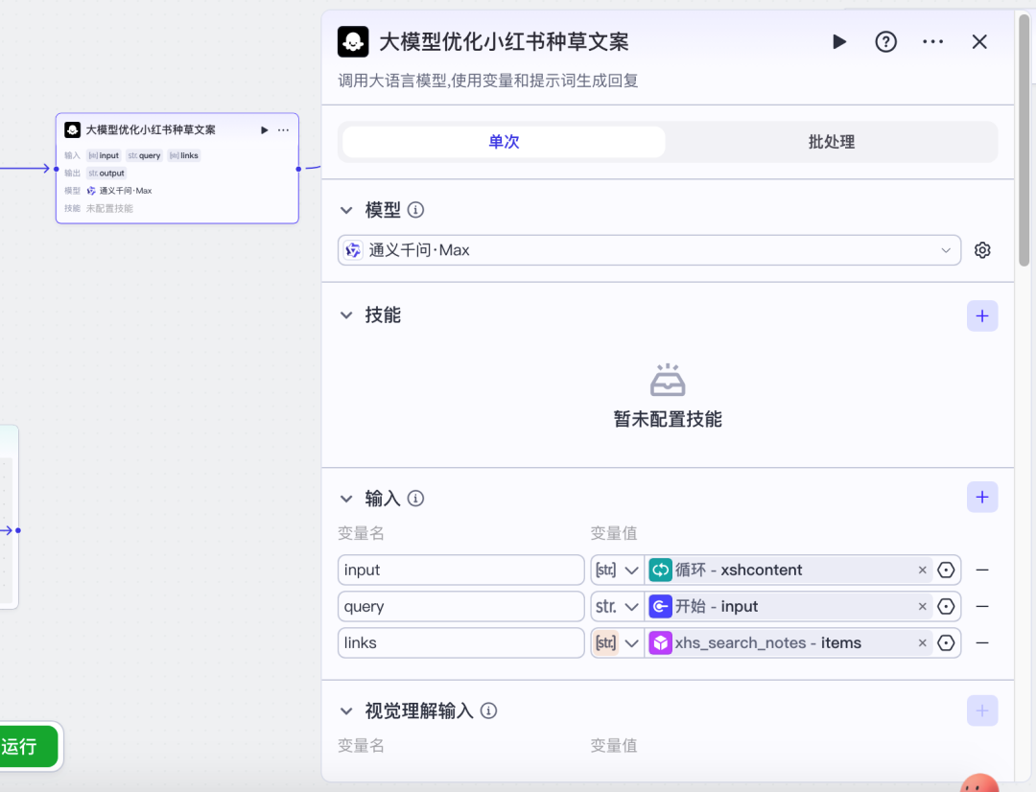The height and width of the screenshot is (792, 1036).
Task: Collapse the 模型 section
Action: tap(346, 211)
